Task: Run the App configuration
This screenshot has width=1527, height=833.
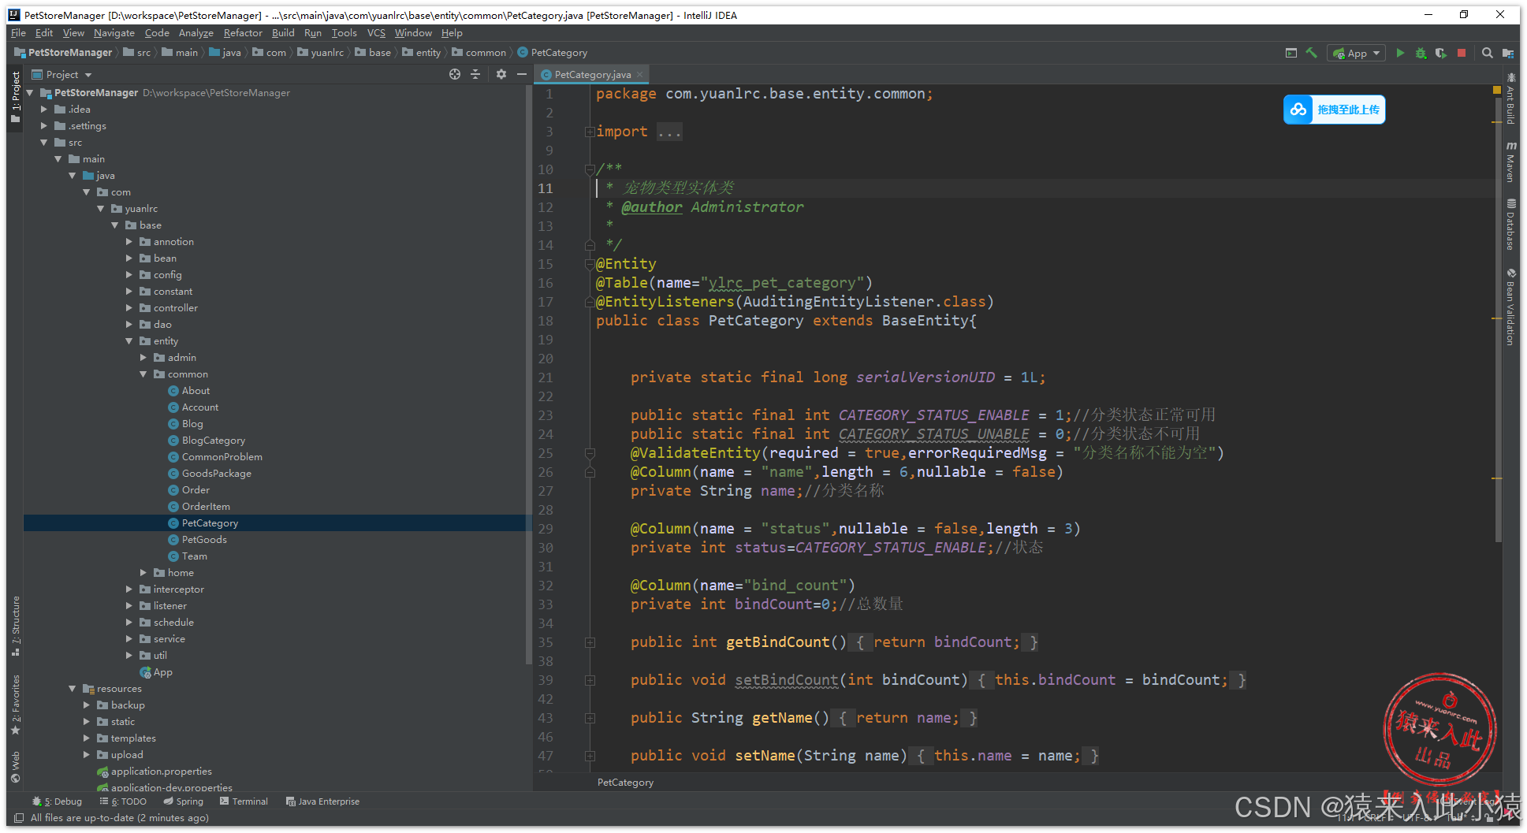Action: [1400, 53]
